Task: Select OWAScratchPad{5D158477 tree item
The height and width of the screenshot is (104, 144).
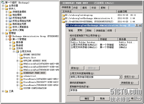Action: (41, 67)
